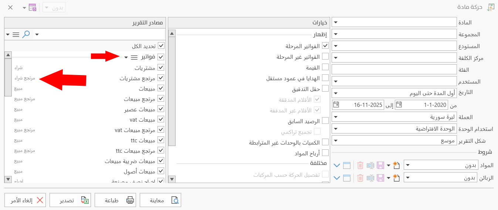Viewport: 498px width, 210px height.
Task: Open the calendar picker for the إلى date
Action: click(x=336, y=105)
